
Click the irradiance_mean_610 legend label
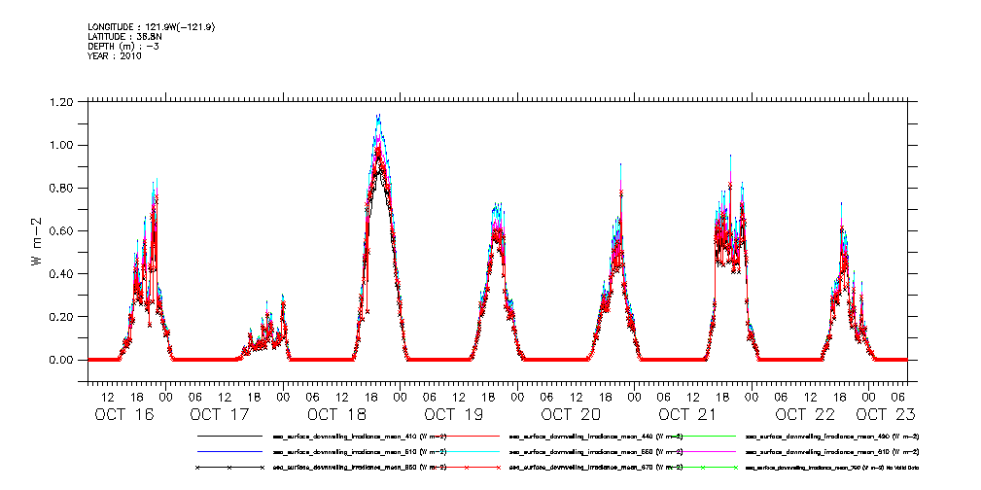[832, 451]
